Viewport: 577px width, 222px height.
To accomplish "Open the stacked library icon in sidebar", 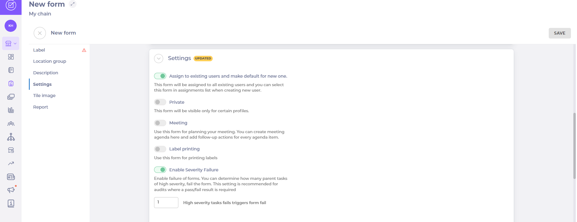I will coord(11,97).
